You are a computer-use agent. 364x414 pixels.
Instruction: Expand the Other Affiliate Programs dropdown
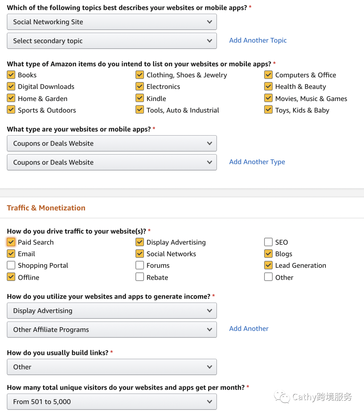tap(112, 330)
